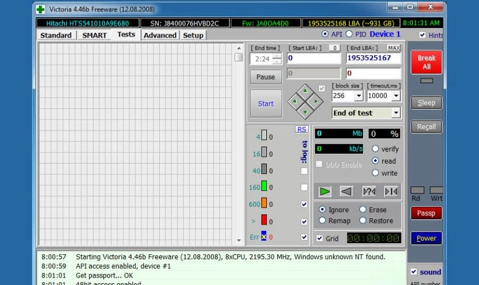Open the Advanced tab
Screen dimensions: 479x285
[x=160, y=35]
